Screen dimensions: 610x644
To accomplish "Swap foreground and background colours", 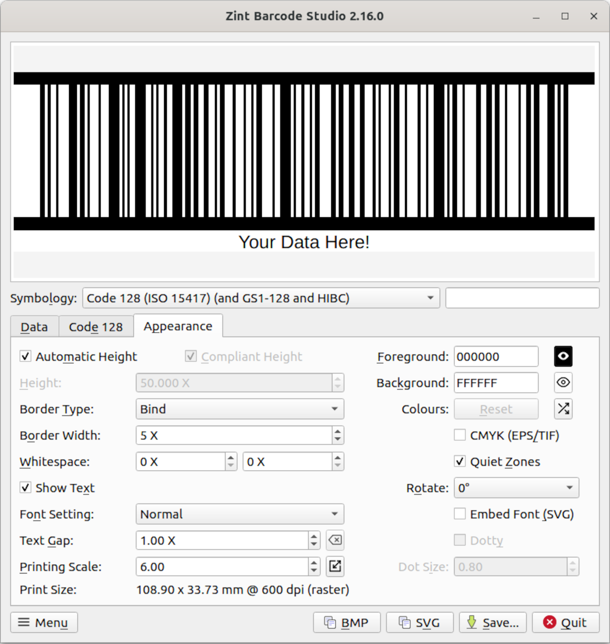I will [563, 409].
